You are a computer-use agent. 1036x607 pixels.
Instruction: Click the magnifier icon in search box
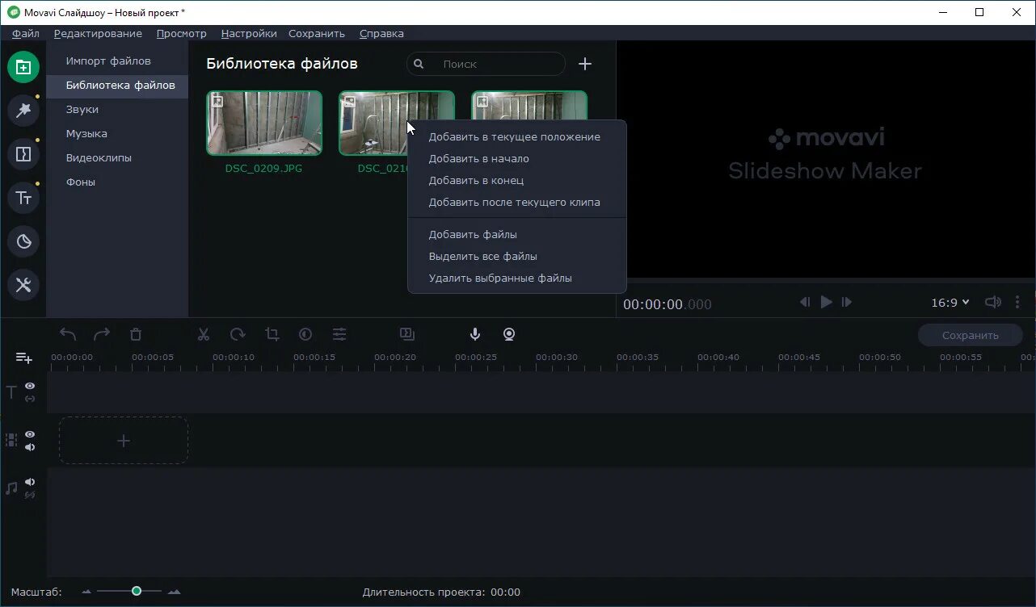tap(419, 64)
